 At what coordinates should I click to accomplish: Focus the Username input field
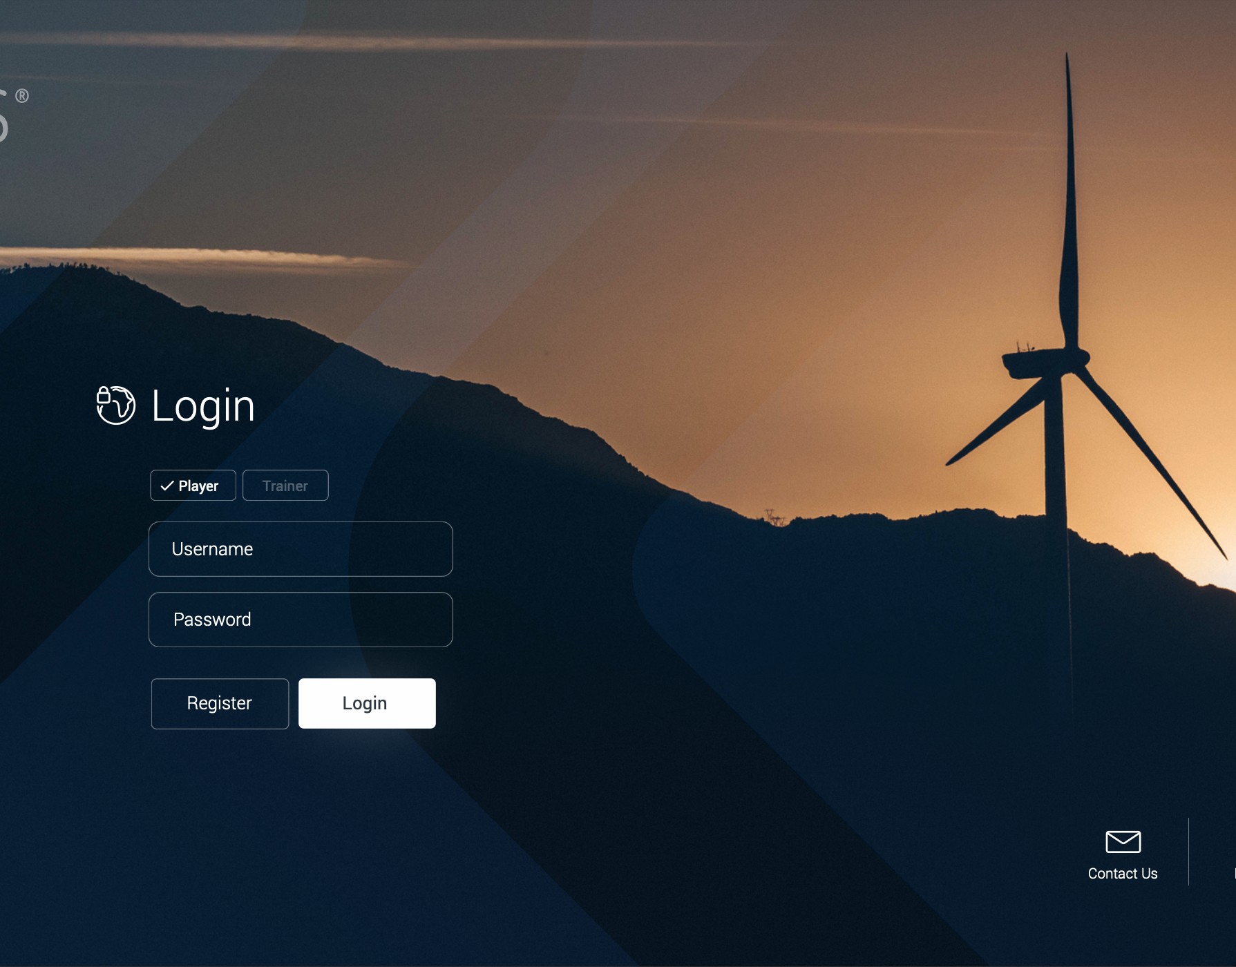pos(301,549)
